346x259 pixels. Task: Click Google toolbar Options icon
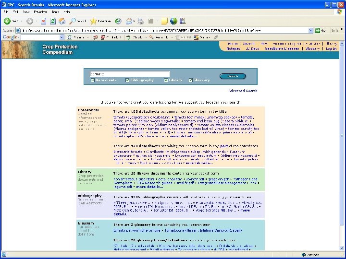(196, 37)
